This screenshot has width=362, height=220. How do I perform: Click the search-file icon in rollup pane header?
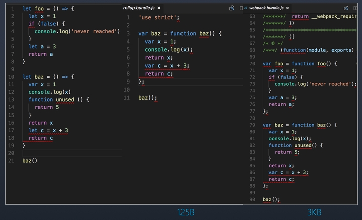click(232, 8)
